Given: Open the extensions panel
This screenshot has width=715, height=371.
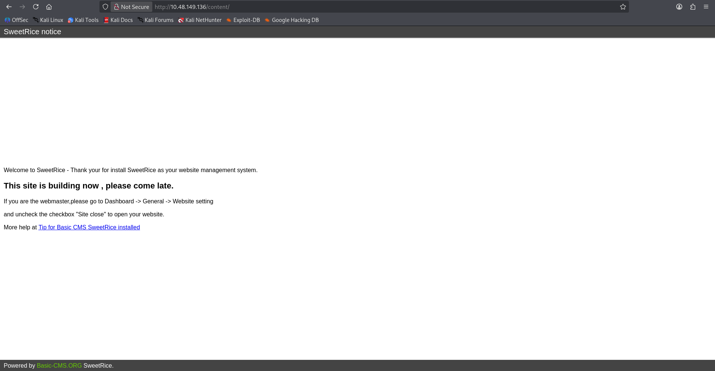Looking at the screenshot, I should click(x=693, y=7).
